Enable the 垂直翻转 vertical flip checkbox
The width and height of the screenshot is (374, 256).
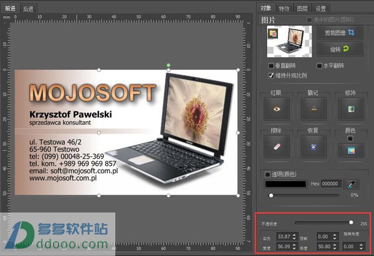point(271,65)
